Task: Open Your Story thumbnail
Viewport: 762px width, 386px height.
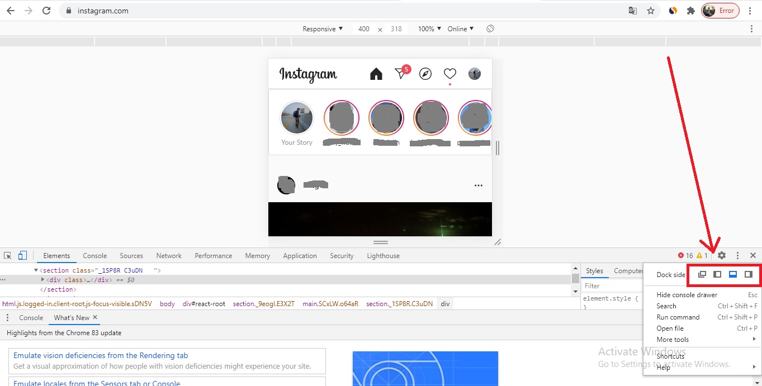Action: [297, 118]
